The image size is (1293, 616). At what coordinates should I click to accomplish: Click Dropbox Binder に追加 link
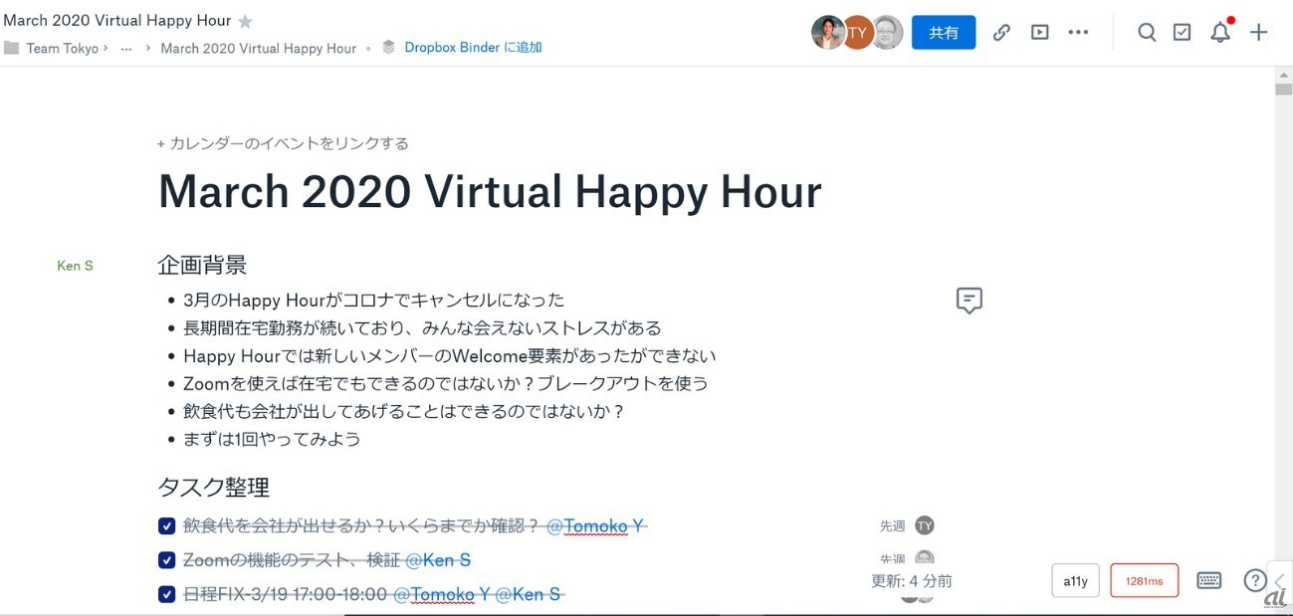[473, 48]
